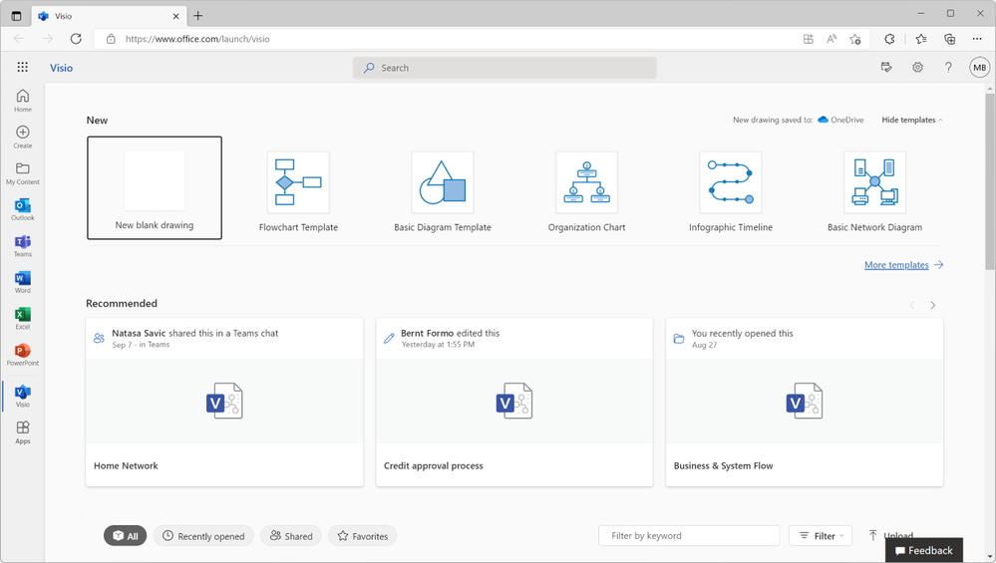Create a New blank drawing
The height and width of the screenshot is (563, 996).
click(155, 188)
